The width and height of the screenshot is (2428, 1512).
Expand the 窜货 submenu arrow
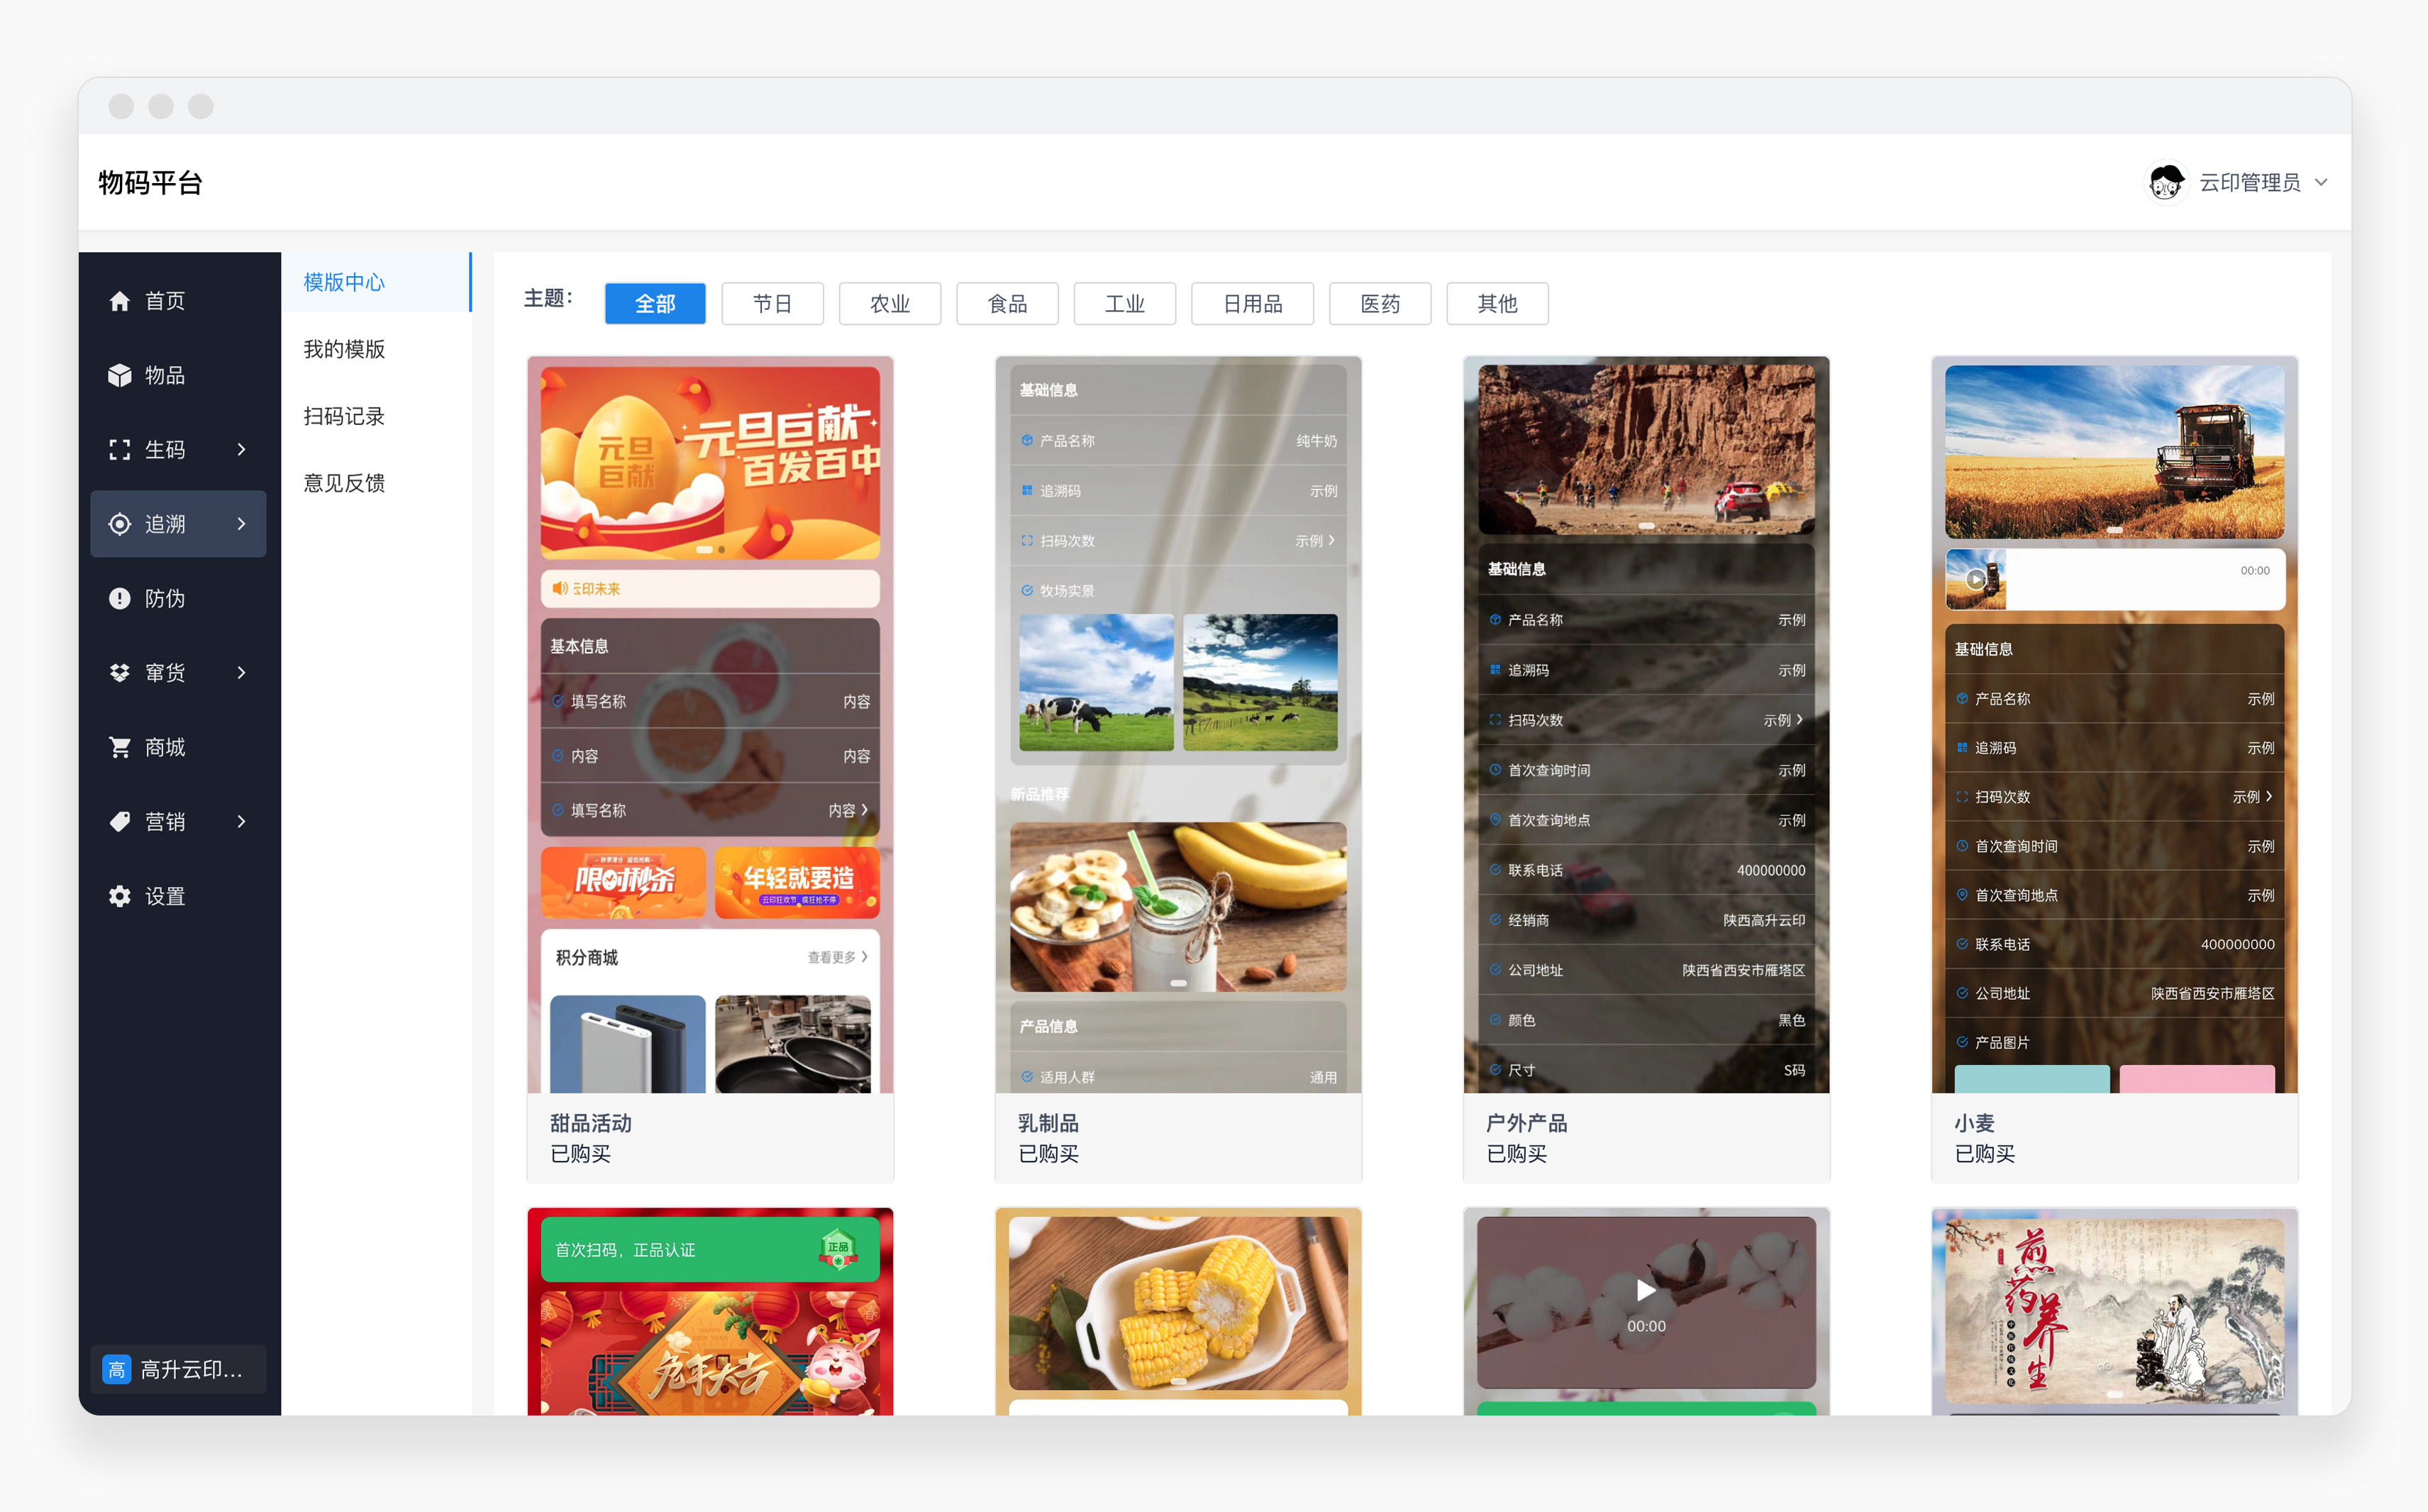point(241,673)
